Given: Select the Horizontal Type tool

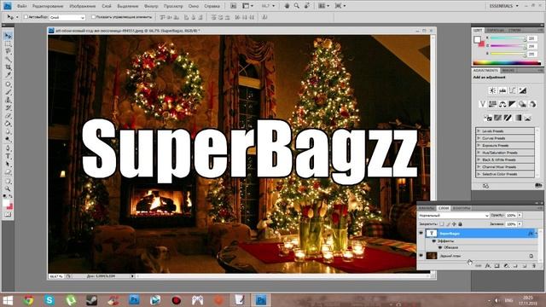Looking at the screenshot, I should (x=8, y=156).
